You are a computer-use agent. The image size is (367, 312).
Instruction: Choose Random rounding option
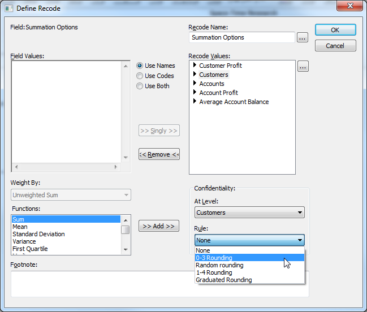[x=219, y=265]
